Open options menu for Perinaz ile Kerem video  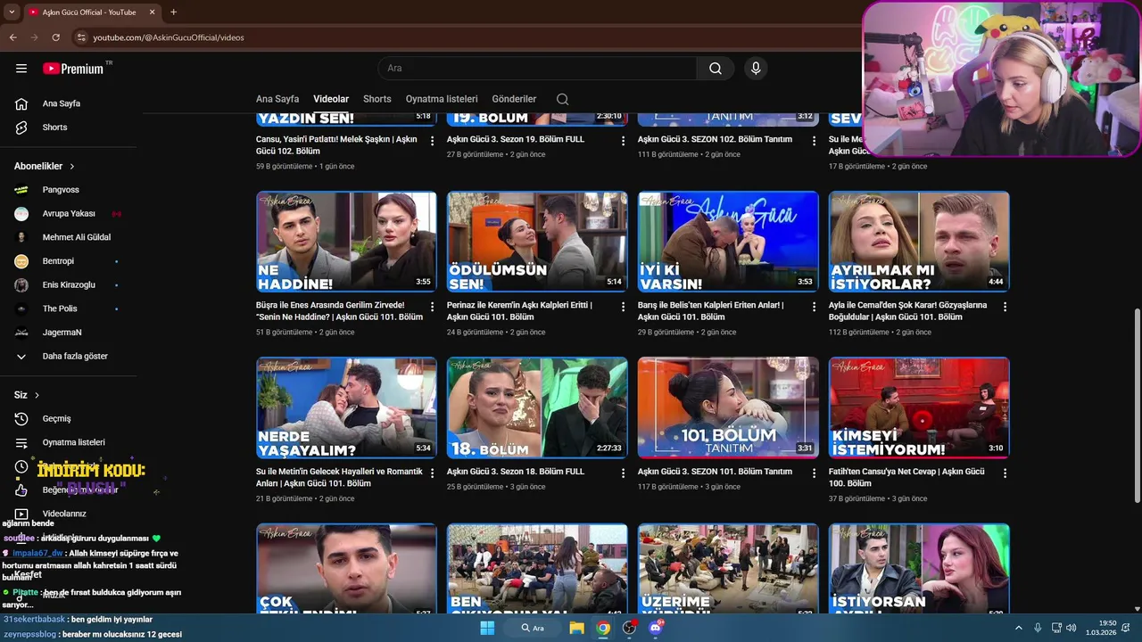(624, 307)
